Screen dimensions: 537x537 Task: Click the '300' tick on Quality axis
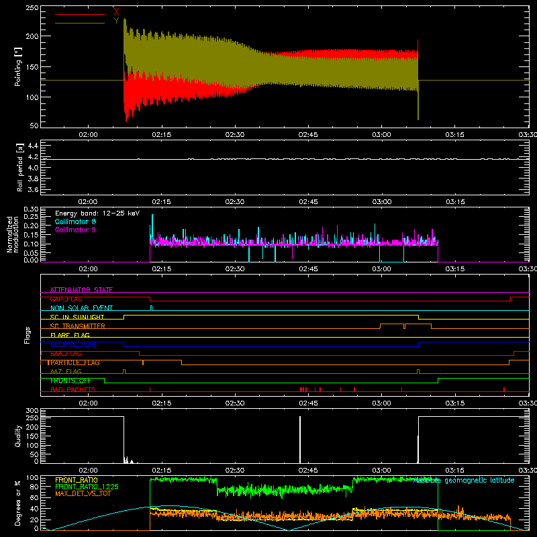click(32, 411)
